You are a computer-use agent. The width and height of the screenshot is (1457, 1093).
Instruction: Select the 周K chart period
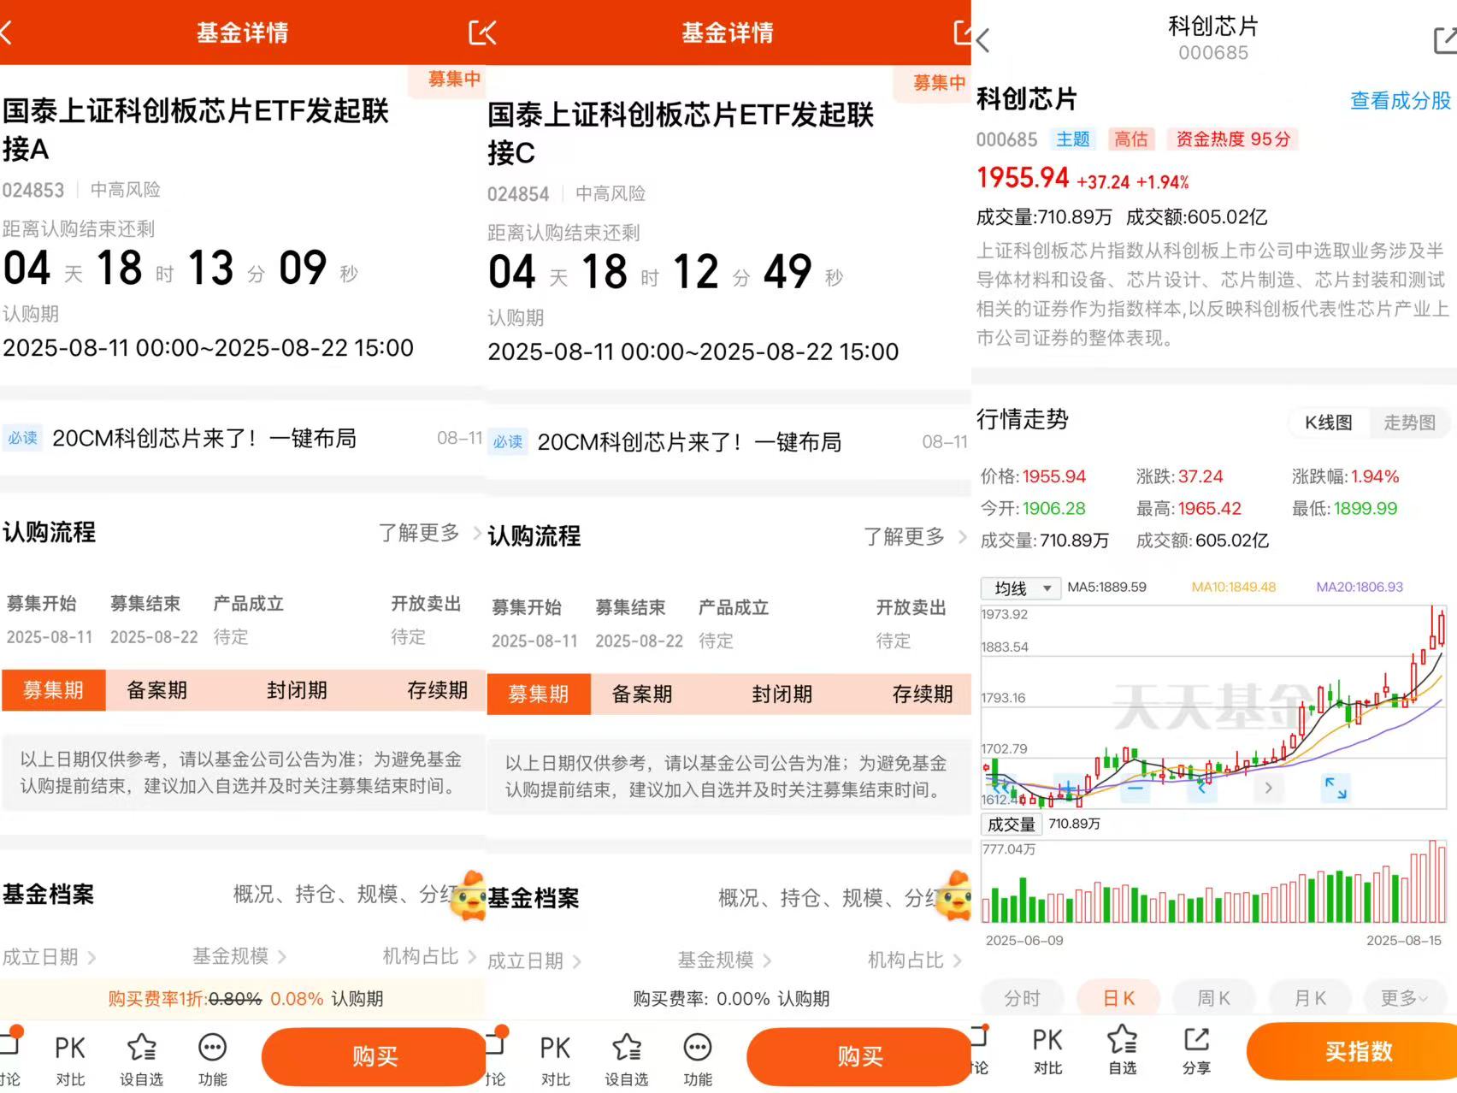point(1213,998)
